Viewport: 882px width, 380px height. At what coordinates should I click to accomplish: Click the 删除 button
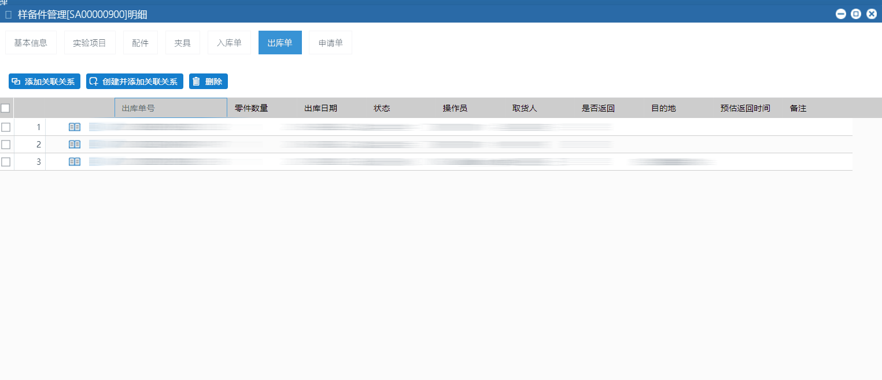point(208,82)
